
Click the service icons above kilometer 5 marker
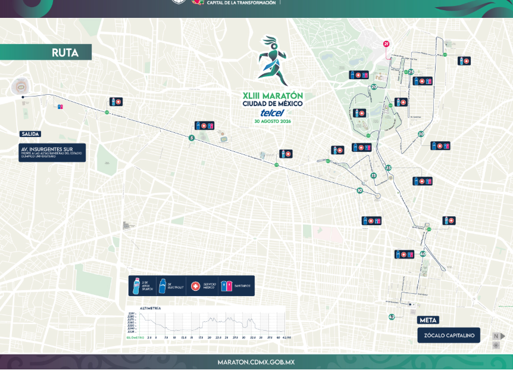(205, 125)
